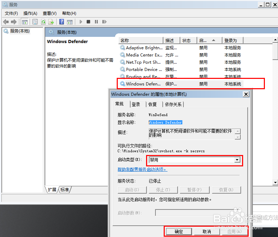Click the Back navigation arrow icon
Viewport: 278px width, 237px height.
[x=6, y=22]
